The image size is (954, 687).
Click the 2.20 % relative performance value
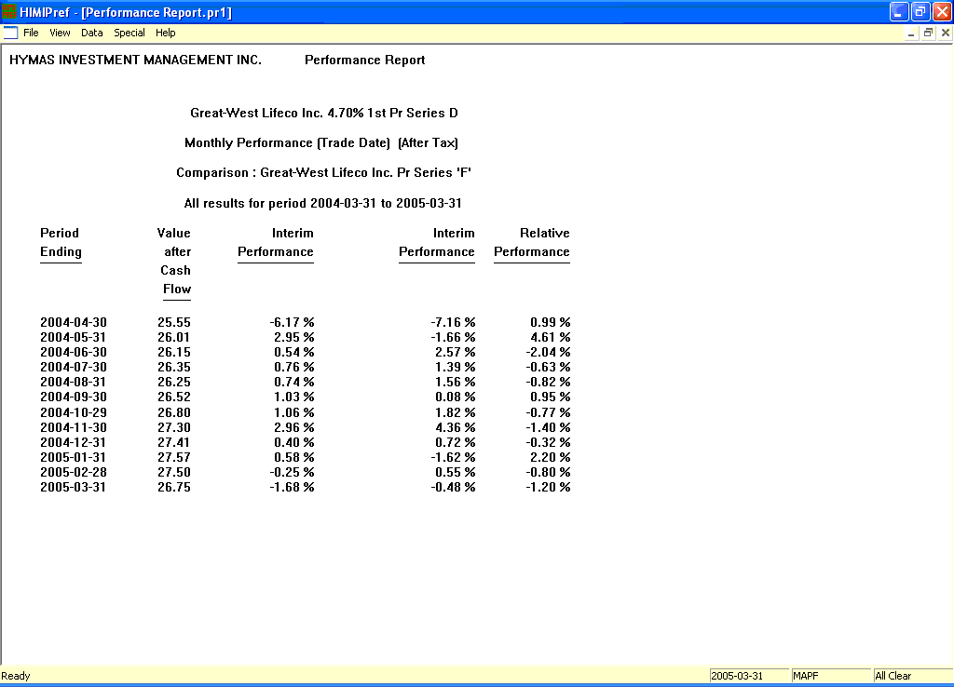click(551, 457)
